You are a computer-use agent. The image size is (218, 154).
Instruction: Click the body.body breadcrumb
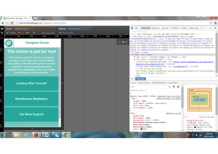point(141,79)
